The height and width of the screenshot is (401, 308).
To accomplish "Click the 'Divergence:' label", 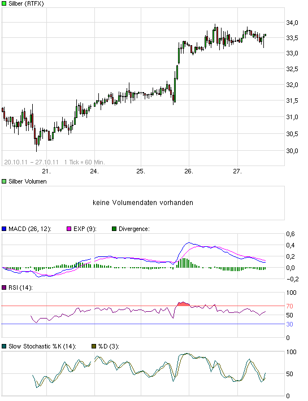I will (x=134, y=229).
